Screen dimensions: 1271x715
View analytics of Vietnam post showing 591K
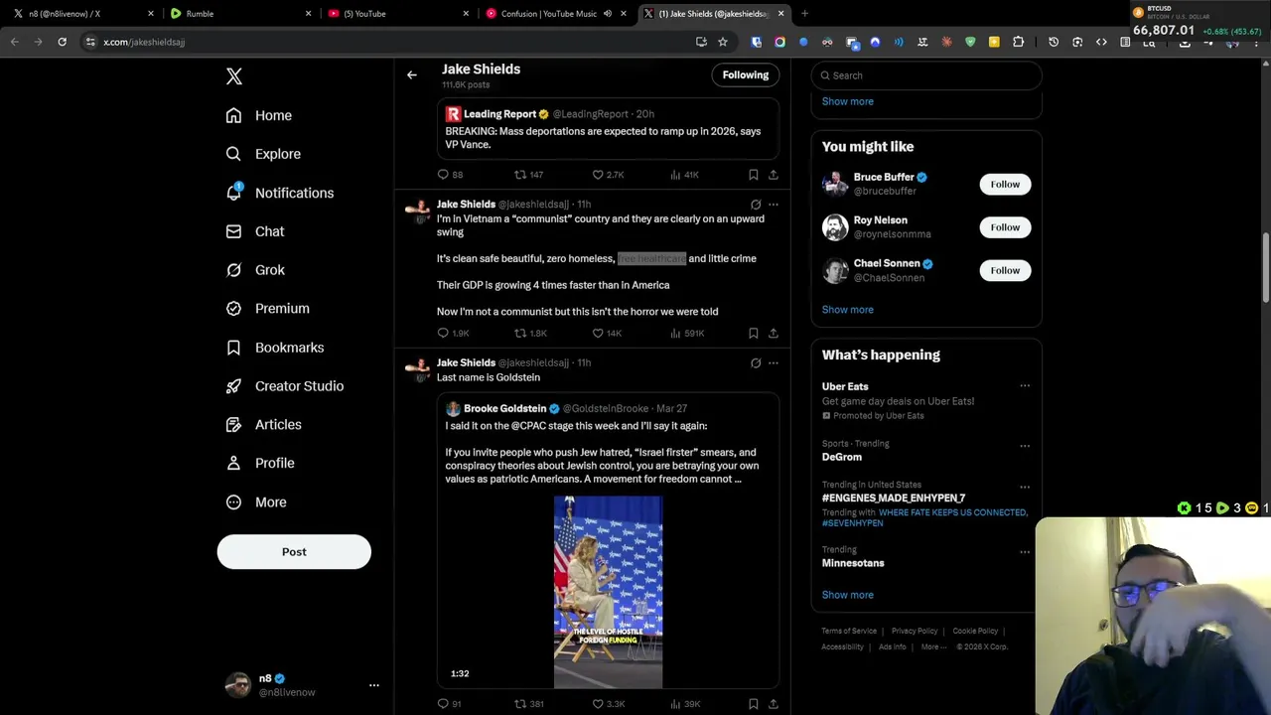pos(687,334)
